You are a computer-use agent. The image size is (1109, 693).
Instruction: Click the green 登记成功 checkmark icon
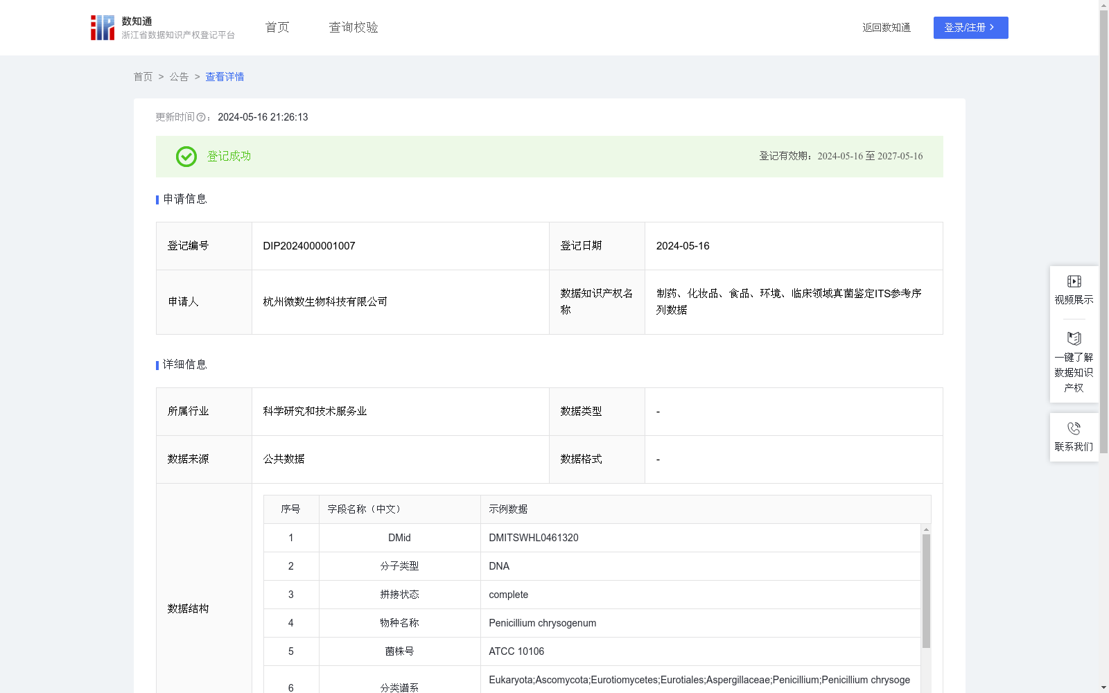(x=186, y=157)
